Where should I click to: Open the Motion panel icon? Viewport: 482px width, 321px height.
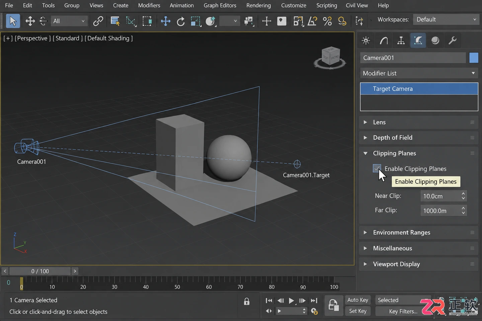(418, 40)
